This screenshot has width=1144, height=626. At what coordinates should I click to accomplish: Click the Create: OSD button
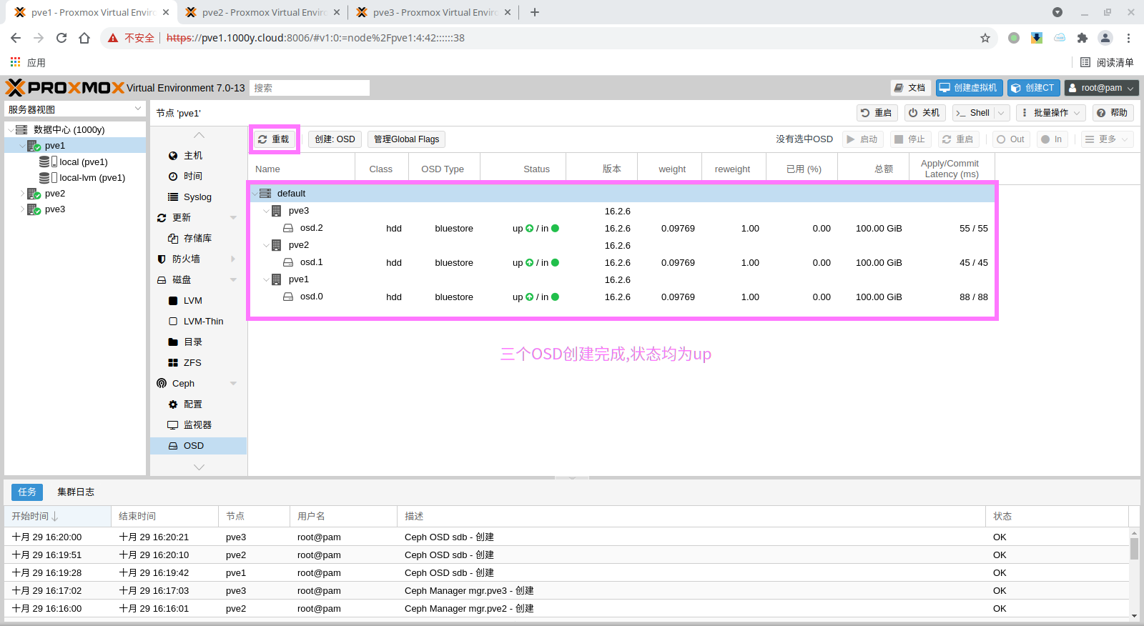(x=335, y=139)
